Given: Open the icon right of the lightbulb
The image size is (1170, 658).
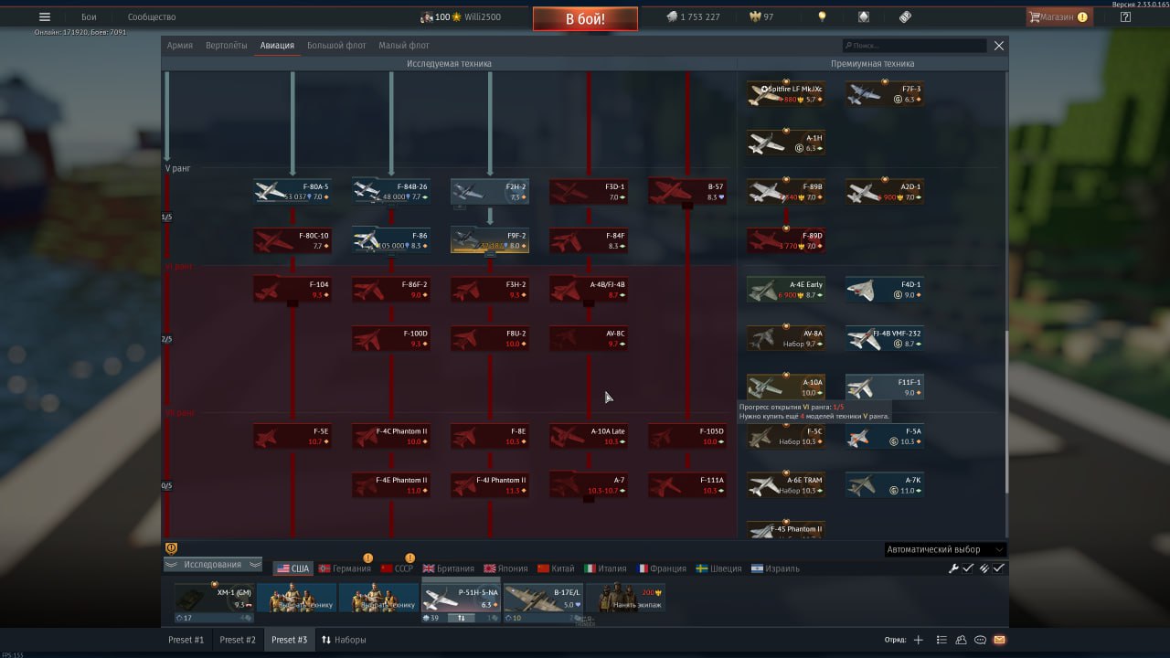Looking at the screenshot, I should tap(864, 16).
